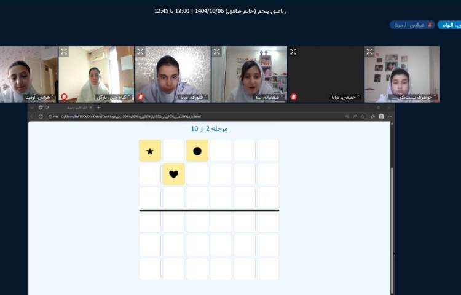Viewport: 461px width, 295px height.
Task: Toggle muted microphone icon on حقیقی، دیانا tile
Action: pyautogui.click(x=293, y=96)
